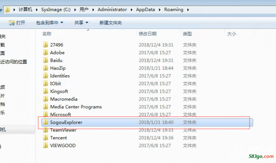The image size is (276, 163).
Task: Click the Adobe folder icon
Action: pyautogui.click(x=45, y=53)
